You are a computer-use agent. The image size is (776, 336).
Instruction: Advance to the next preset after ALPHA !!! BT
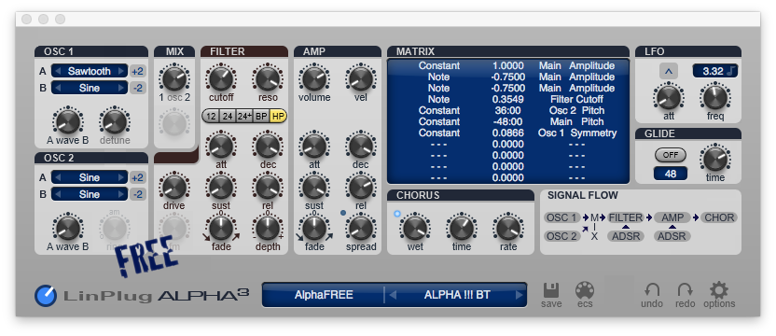pos(519,295)
